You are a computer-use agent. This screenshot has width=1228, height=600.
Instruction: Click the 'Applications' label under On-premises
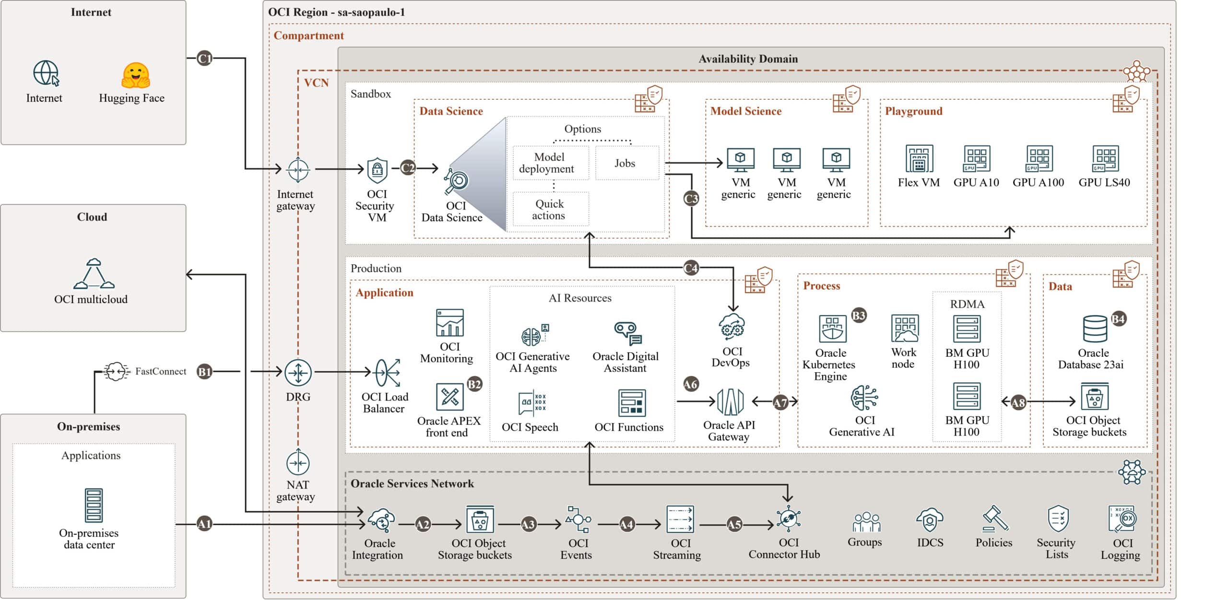point(91,456)
